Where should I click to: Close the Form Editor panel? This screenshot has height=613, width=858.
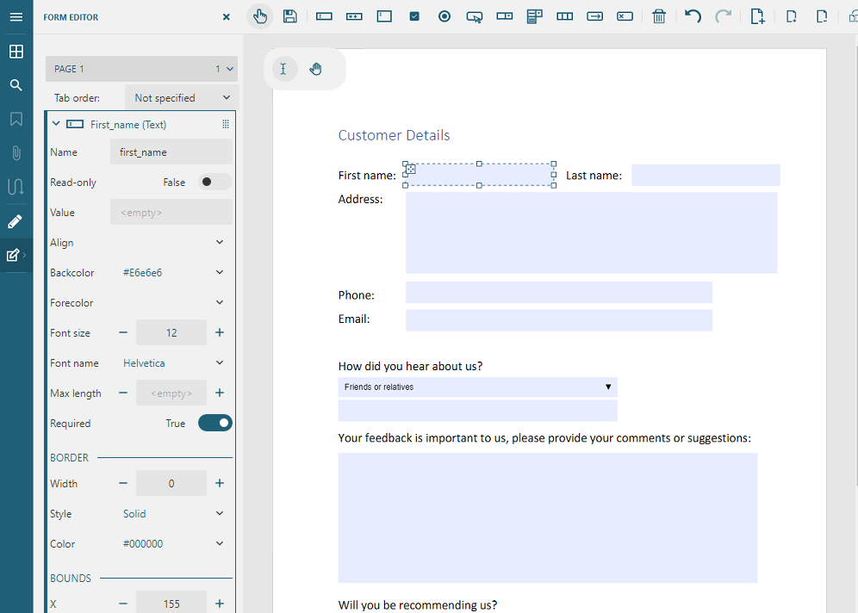pyautogui.click(x=227, y=17)
